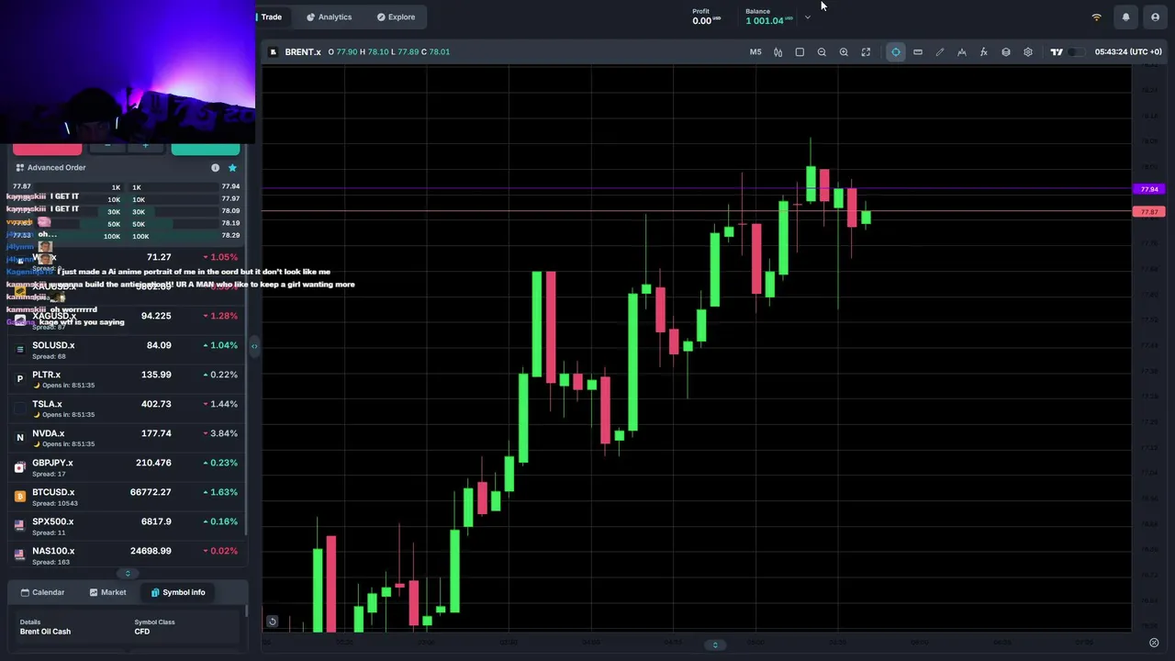Click the BTCUSD.x bitcoin icon
Image resolution: width=1175 pixels, height=661 pixels.
20,496
